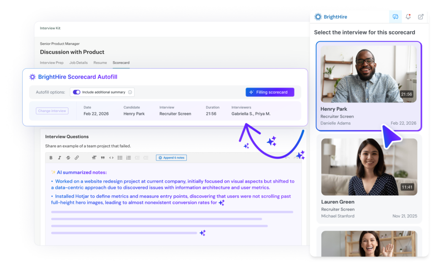Click the Senior Product Manager label
The width and height of the screenshot is (432, 267).
60,44
